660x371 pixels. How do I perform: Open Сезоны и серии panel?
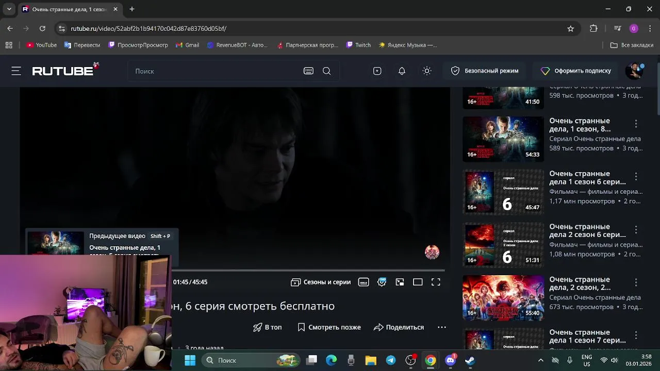click(x=321, y=282)
